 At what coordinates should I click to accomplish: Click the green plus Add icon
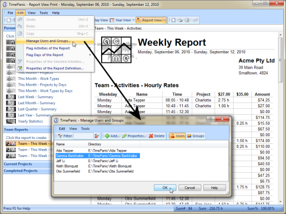point(107,136)
